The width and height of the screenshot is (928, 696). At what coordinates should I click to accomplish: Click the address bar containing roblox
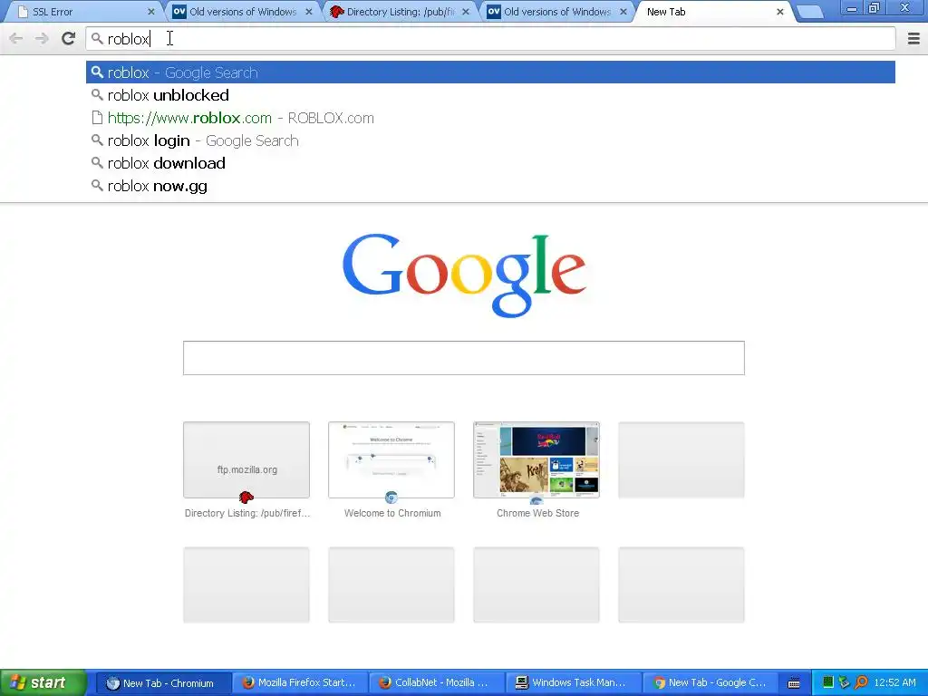[x=490, y=38]
